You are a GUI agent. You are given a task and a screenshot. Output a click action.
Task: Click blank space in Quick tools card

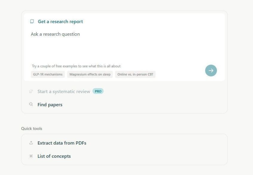(153, 149)
